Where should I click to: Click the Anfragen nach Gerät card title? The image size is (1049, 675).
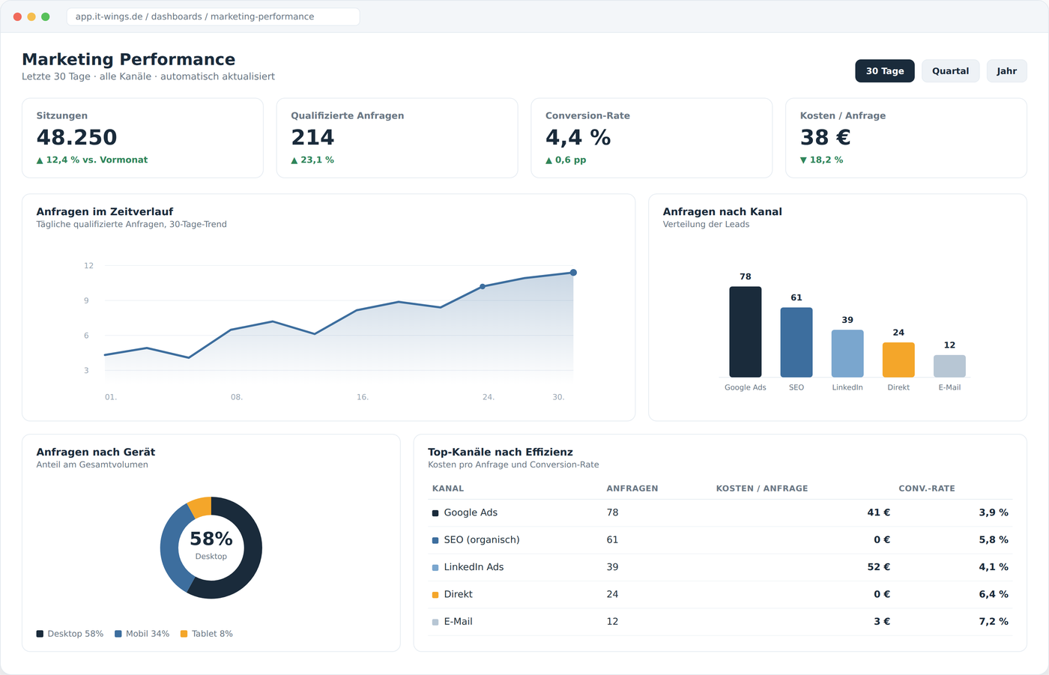[96, 452]
